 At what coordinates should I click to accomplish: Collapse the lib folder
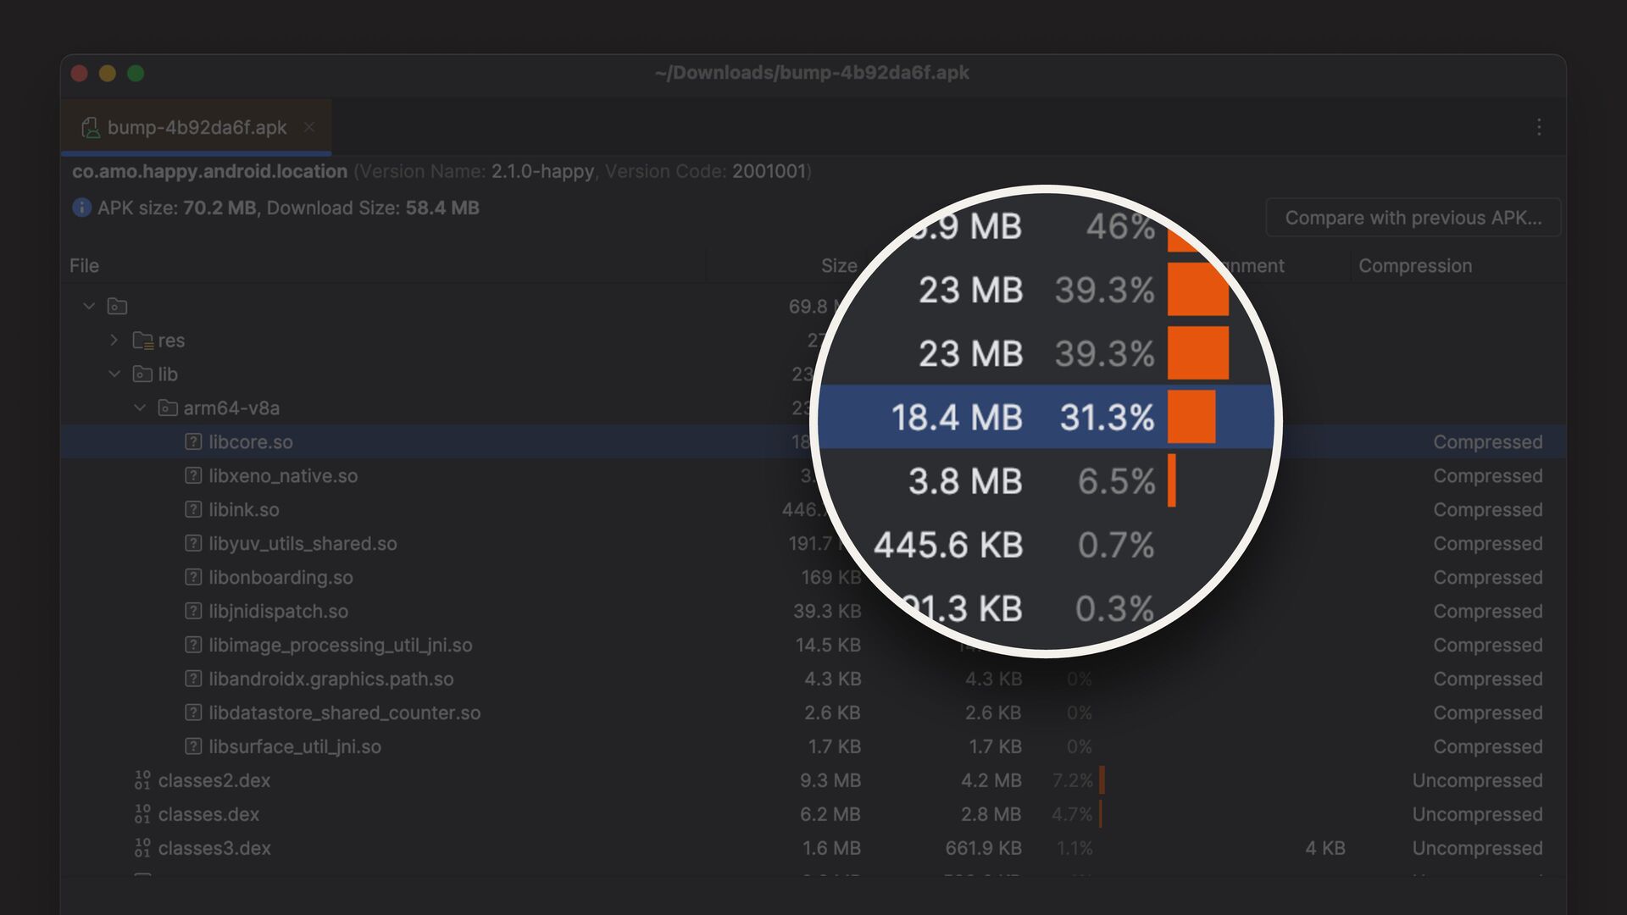[114, 374]
